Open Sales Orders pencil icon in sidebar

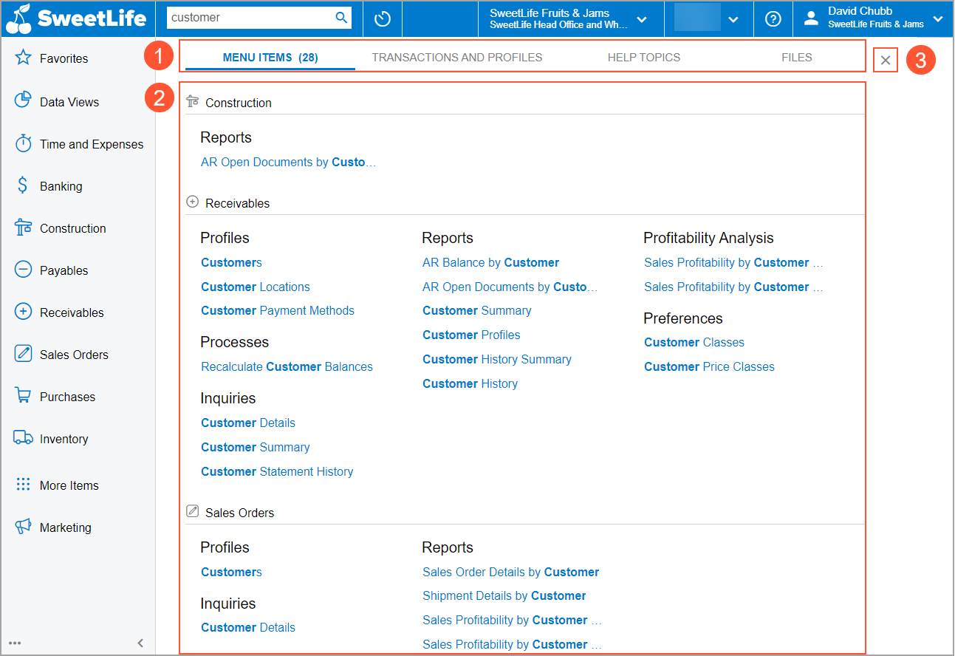23,354
